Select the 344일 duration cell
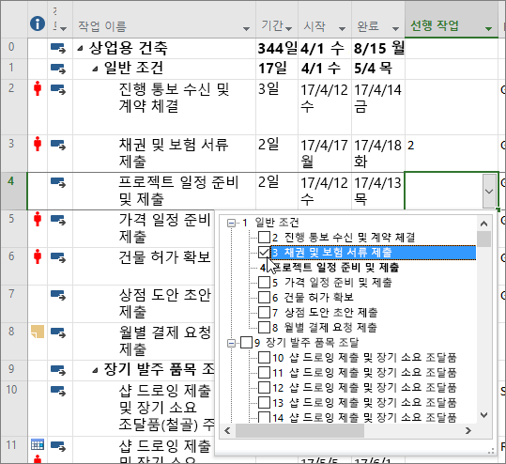Image resolution: width=506 pixels, height=464 pixels. 277,49
